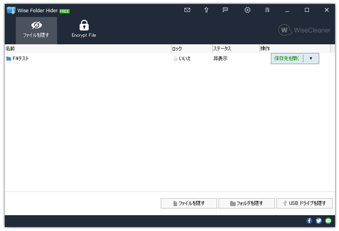The width and height of the screenshot is (339, 231).
Task: Click the USB ドライブを隠す button
Action: (x=304, y=203)
